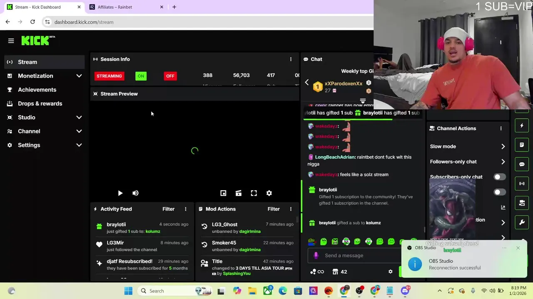Open Slow mode options
Image resolution: width=533 pixels, height=299 pixels.
pos(468,147)
